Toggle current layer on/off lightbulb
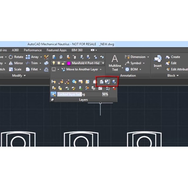 54,63
